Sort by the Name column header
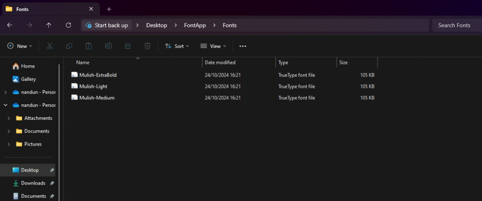 click(133, 62)
